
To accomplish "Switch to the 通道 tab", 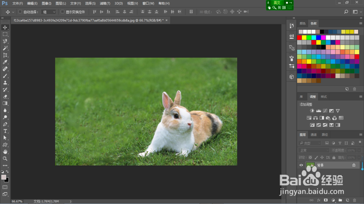I will (x=313, y=135).
